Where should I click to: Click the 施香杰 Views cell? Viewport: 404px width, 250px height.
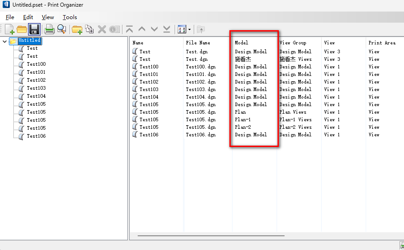[295, 59]
